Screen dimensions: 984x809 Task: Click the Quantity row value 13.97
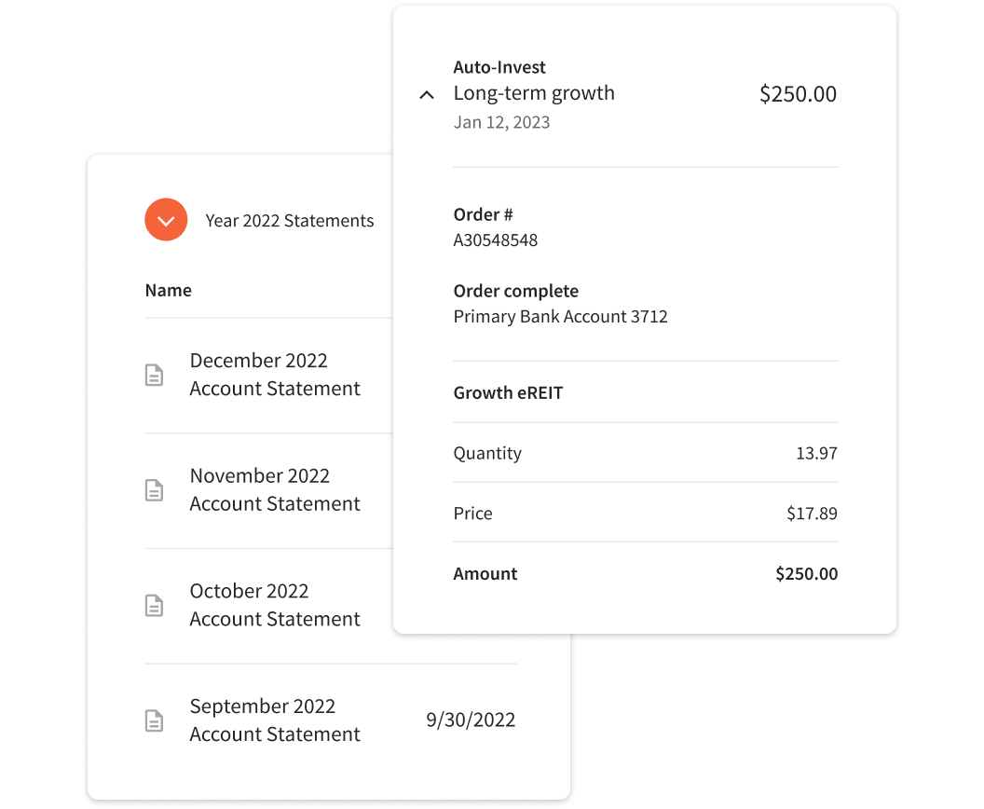tap(816, 453)
